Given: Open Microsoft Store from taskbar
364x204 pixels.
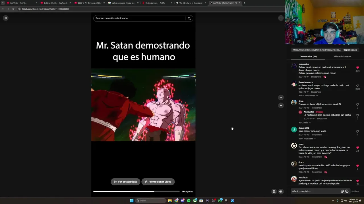Looking at the screenshot, I should point(201,201).
